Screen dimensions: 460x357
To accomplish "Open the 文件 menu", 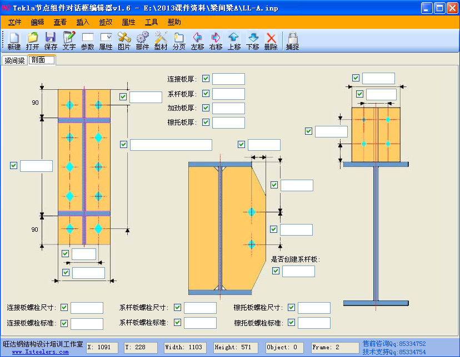I will point(14,22).
